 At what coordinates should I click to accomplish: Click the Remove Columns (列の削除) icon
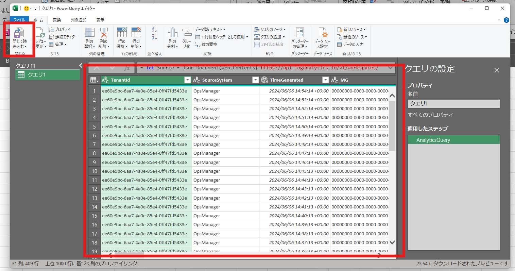pyautogui.click(x=104, y=33)
